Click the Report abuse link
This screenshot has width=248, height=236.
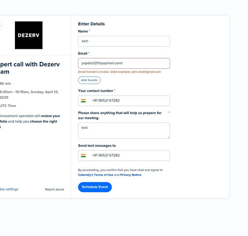pos(55,189)
